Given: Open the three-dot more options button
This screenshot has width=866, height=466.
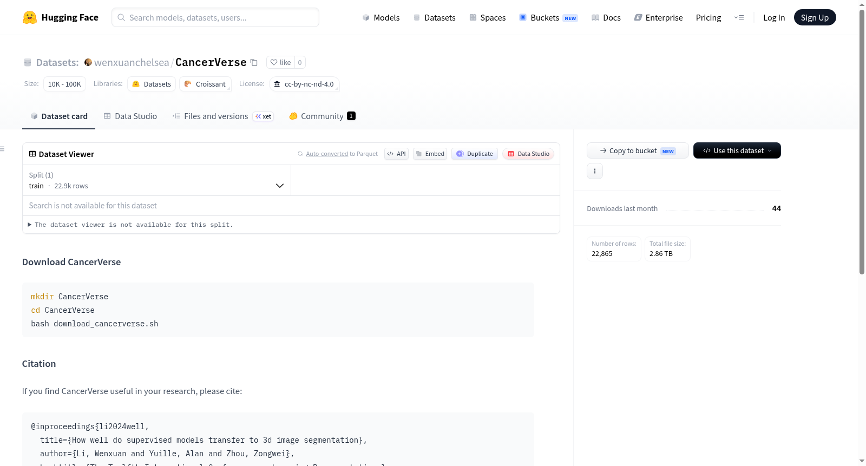Looking at the screenshot, I should coord(595,171).
